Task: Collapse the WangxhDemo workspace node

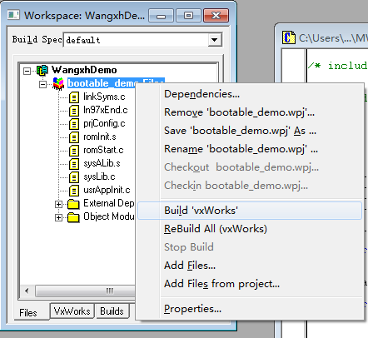Action: [27, 71]
